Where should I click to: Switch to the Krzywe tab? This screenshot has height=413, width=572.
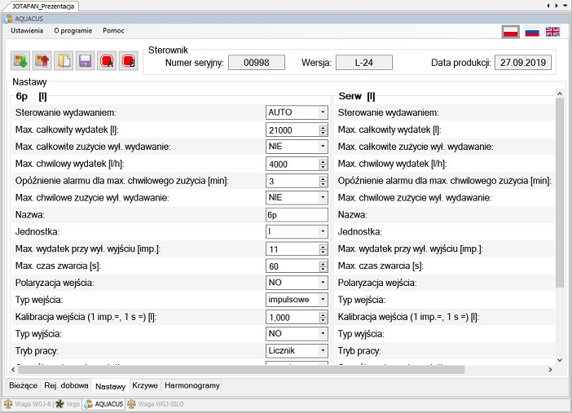pos(145,385)
